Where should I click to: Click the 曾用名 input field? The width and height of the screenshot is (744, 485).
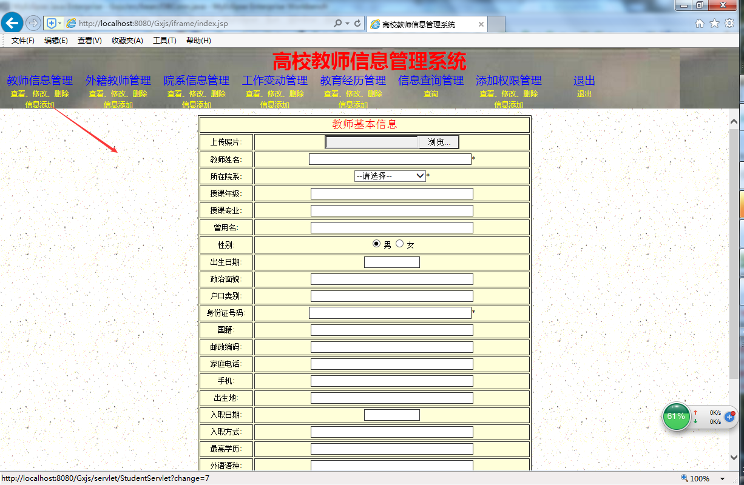[391, 227]
